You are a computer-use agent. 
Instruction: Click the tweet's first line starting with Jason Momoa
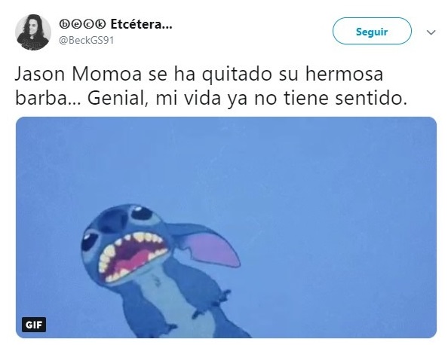point(199,74)
